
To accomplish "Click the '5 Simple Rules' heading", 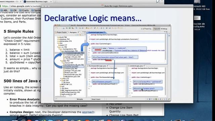I will coord(19,31).
